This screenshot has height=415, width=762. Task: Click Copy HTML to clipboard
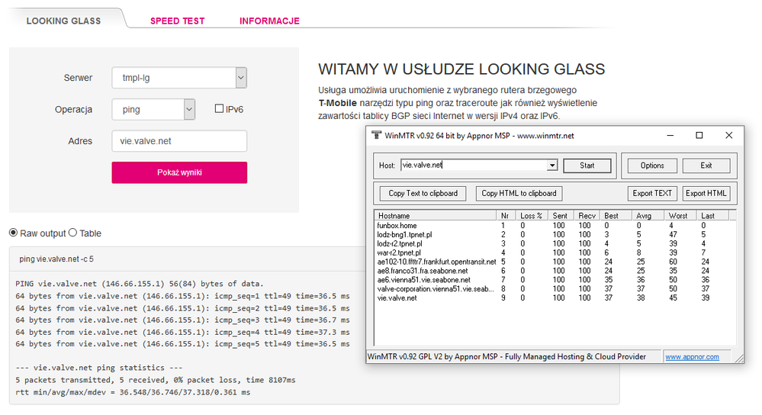point(519,194)
